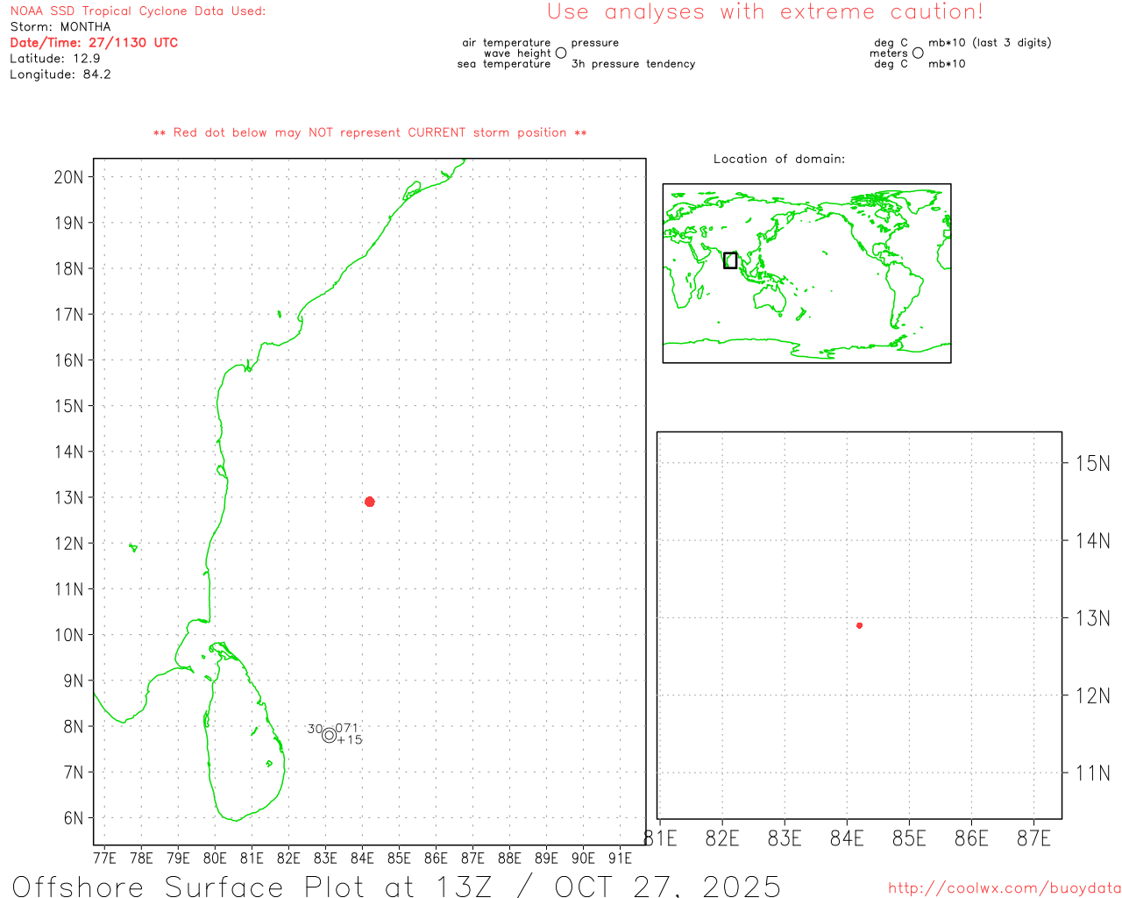The width and height of the screenshot is (1122, 898).
Task: Click the black domain rectangle on world map
Action: click(729, 260)
